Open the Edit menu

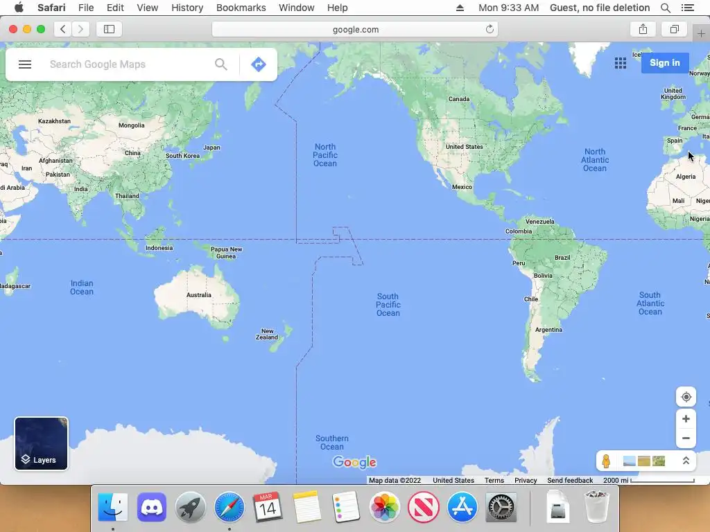(x=115, y=8)
